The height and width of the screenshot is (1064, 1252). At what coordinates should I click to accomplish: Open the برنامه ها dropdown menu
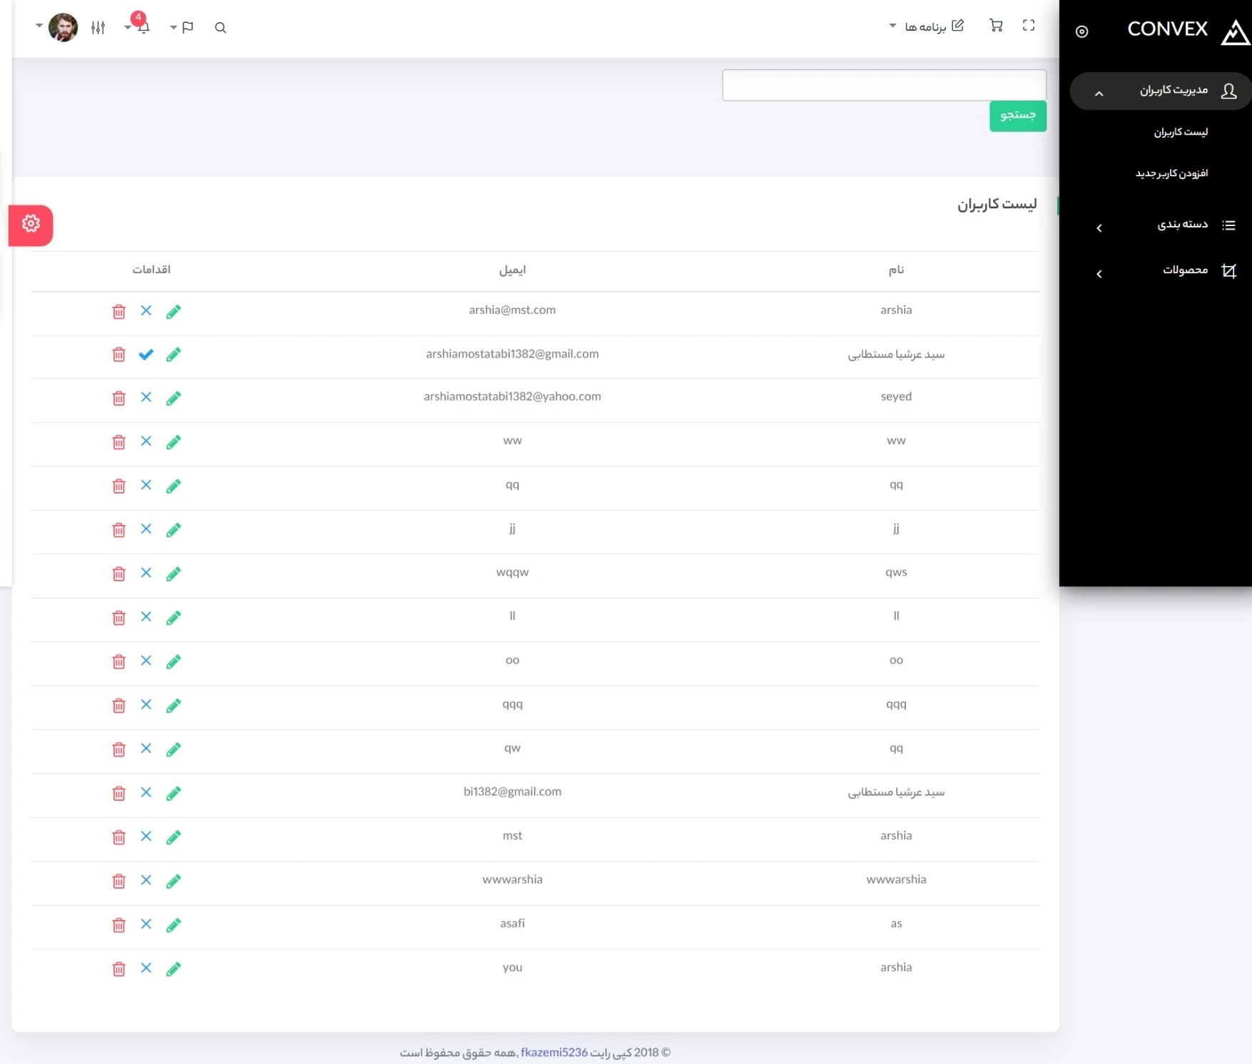point(926,26)
